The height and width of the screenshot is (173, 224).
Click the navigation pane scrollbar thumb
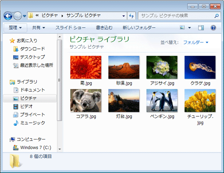(60, 80)
